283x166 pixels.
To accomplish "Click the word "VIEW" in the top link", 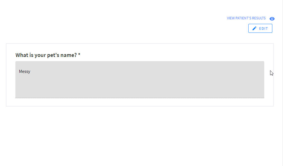I will 231,18.
